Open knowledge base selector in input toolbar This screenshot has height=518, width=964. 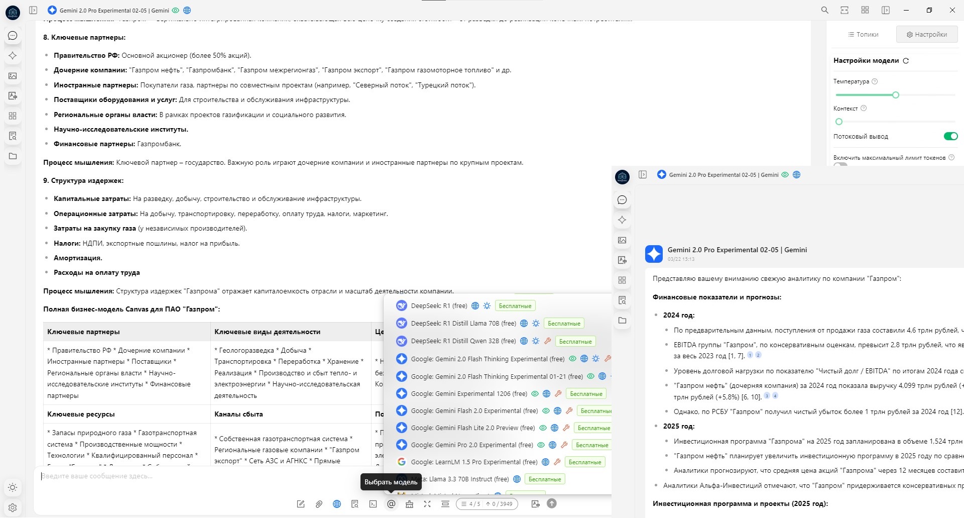point(355,504)
